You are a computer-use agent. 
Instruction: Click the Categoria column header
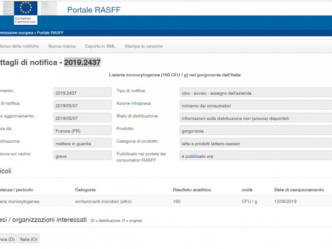tap(85, 190)
